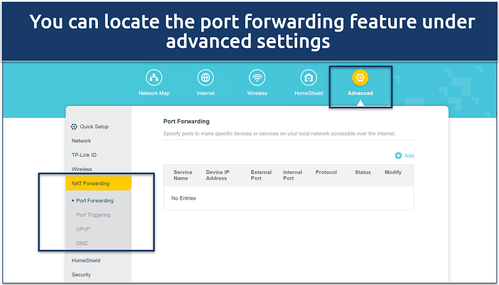499x285 pixels.
Task: Open TP-Link ID in the sidebar
Action: pyautogui.click(x=84, y=155)
